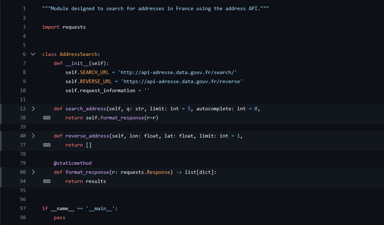Click the @staticmethod decorator text
Viewport: 384px width, 225px height.
coord(73,163)
